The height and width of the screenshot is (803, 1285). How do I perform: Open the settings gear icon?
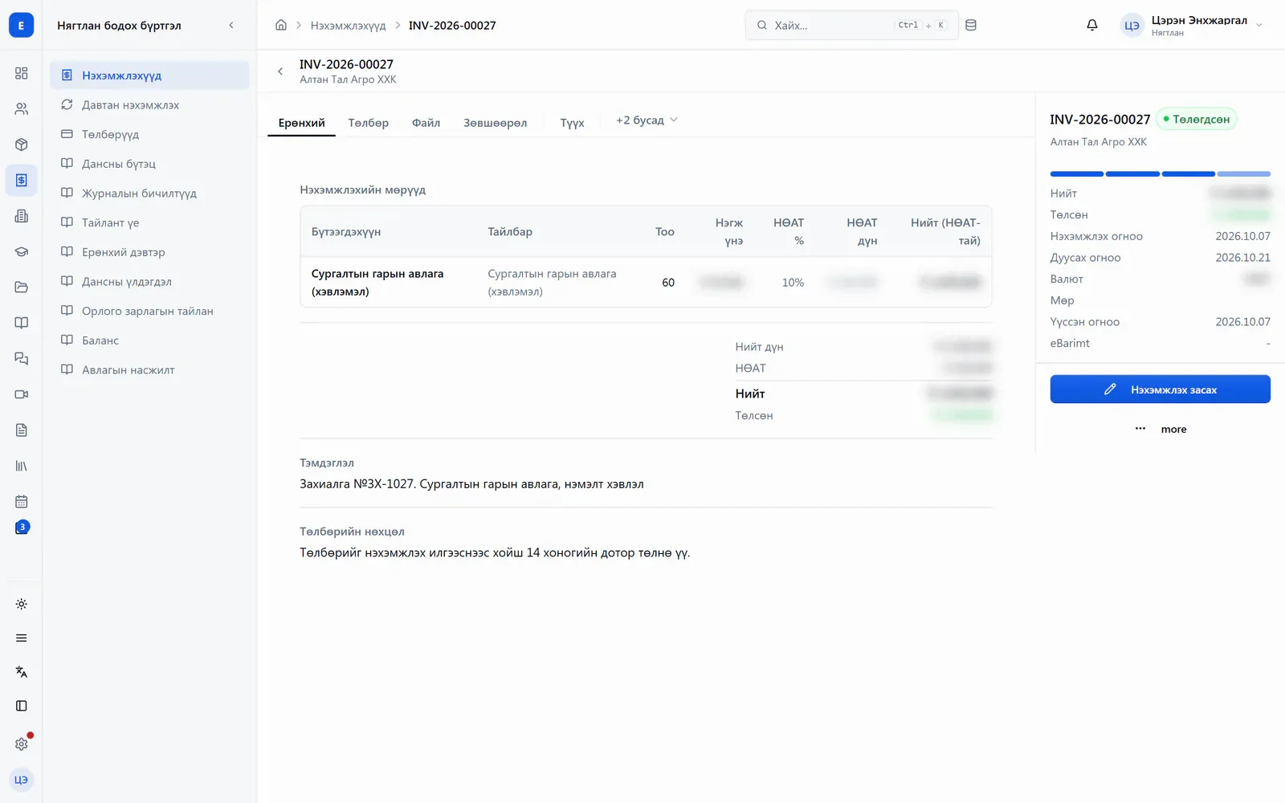click(22, 744)
